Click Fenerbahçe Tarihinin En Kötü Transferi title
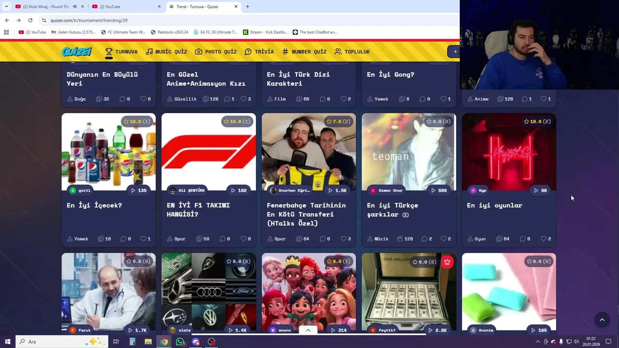This screenshot has height=348, width=619. click(x=306, y=214)
